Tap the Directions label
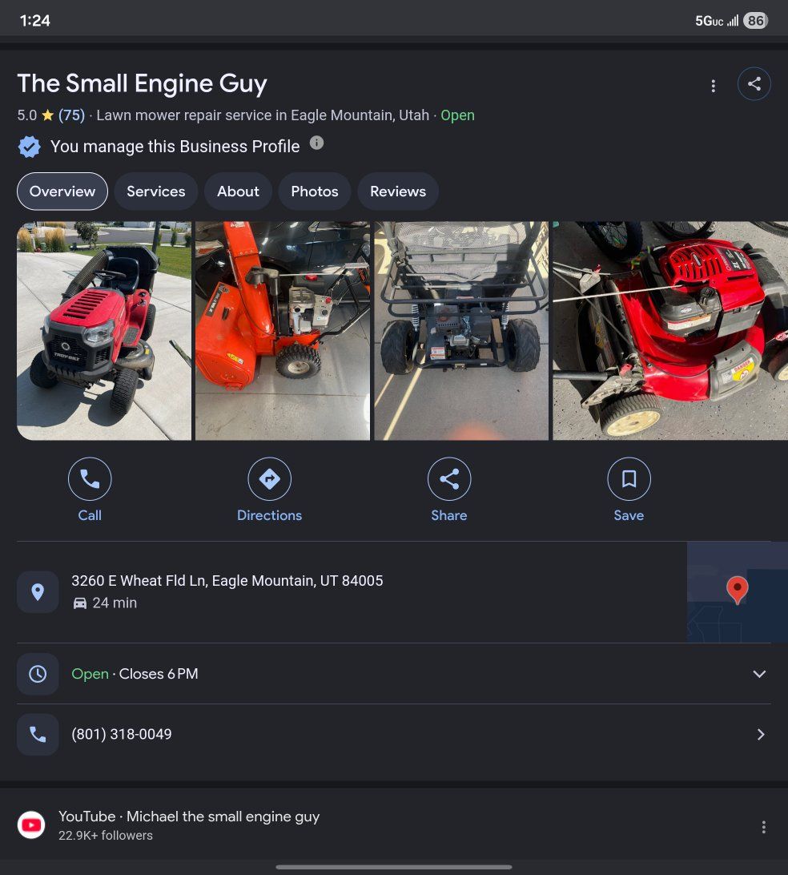788x875 pixels. click(x=269, y=515)
